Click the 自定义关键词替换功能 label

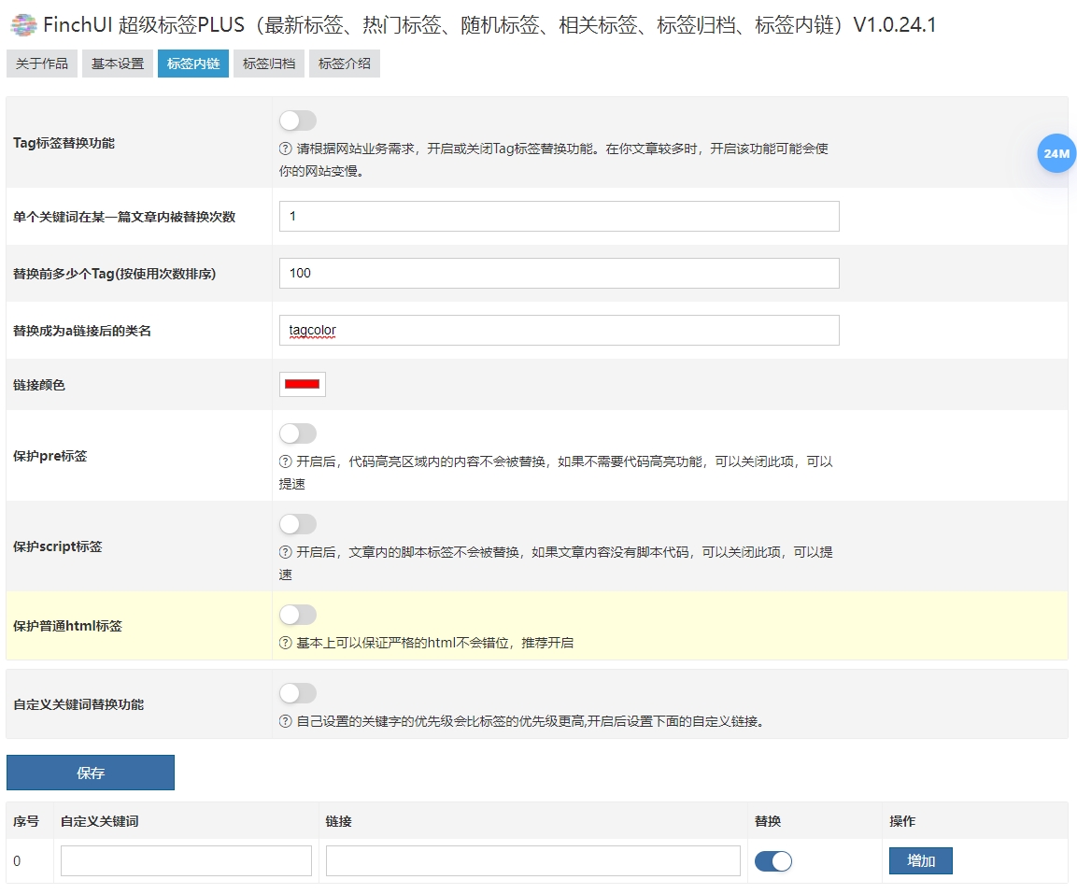pyautogui.click(x=78, y=704)
